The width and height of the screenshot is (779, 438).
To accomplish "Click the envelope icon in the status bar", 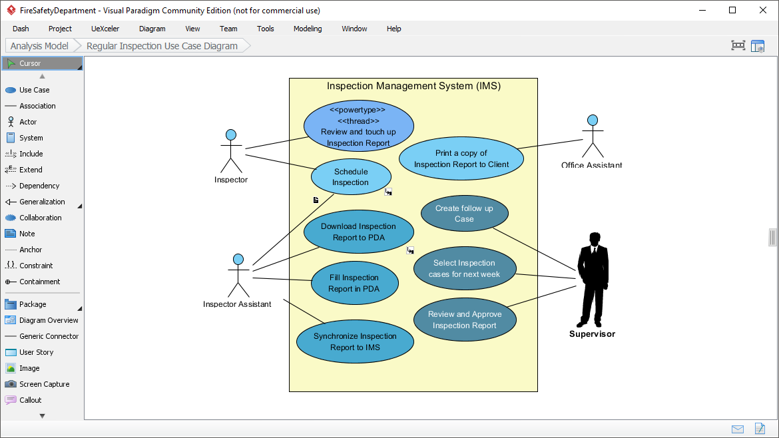I will click(x=738, y=429).
